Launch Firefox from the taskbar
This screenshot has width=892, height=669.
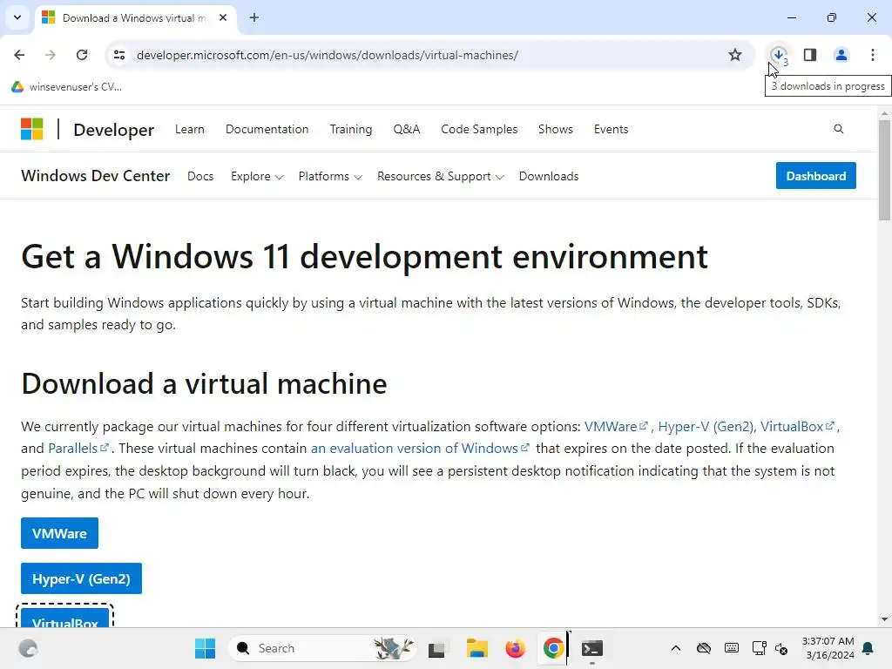[516, 648]
